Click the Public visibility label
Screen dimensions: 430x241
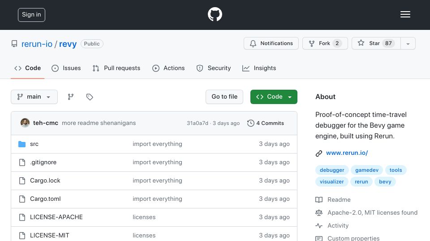tap(92, 44)
